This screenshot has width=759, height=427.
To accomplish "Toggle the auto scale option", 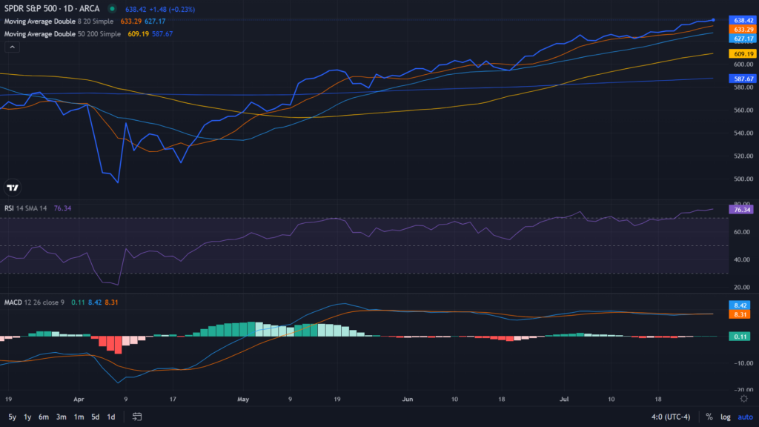I will (746, 417).
